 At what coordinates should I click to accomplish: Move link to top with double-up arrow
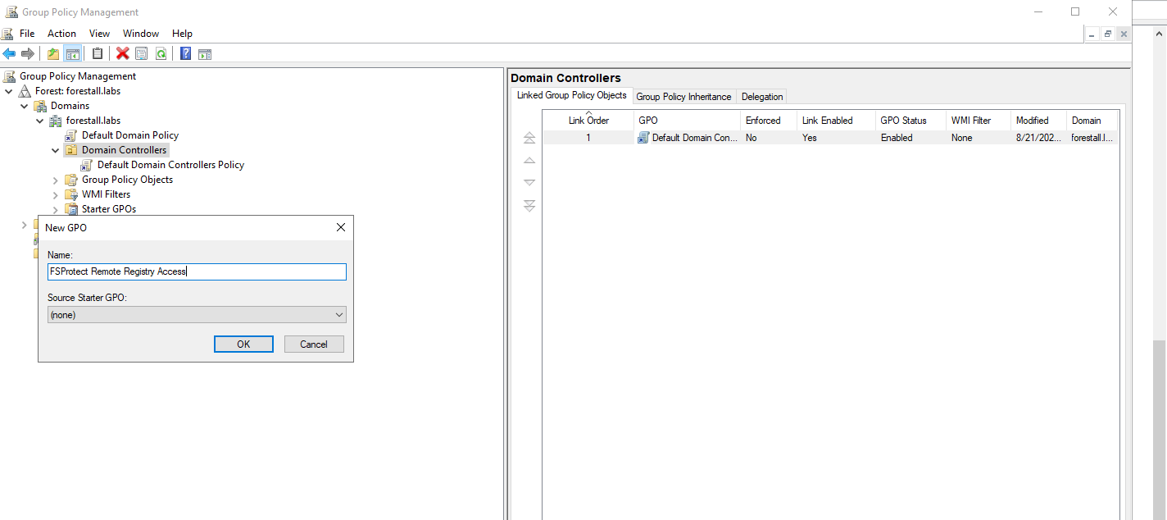(x=529, y=138)
